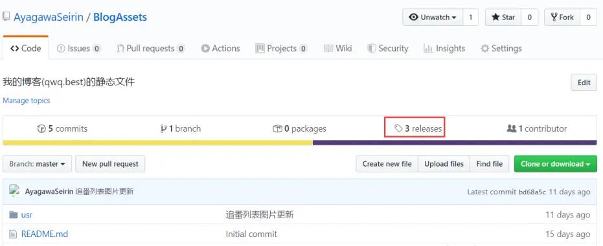Switch to the Issues tab
Image resolution: width=603 pixels, height=246 pixels.
click(79, 48)
